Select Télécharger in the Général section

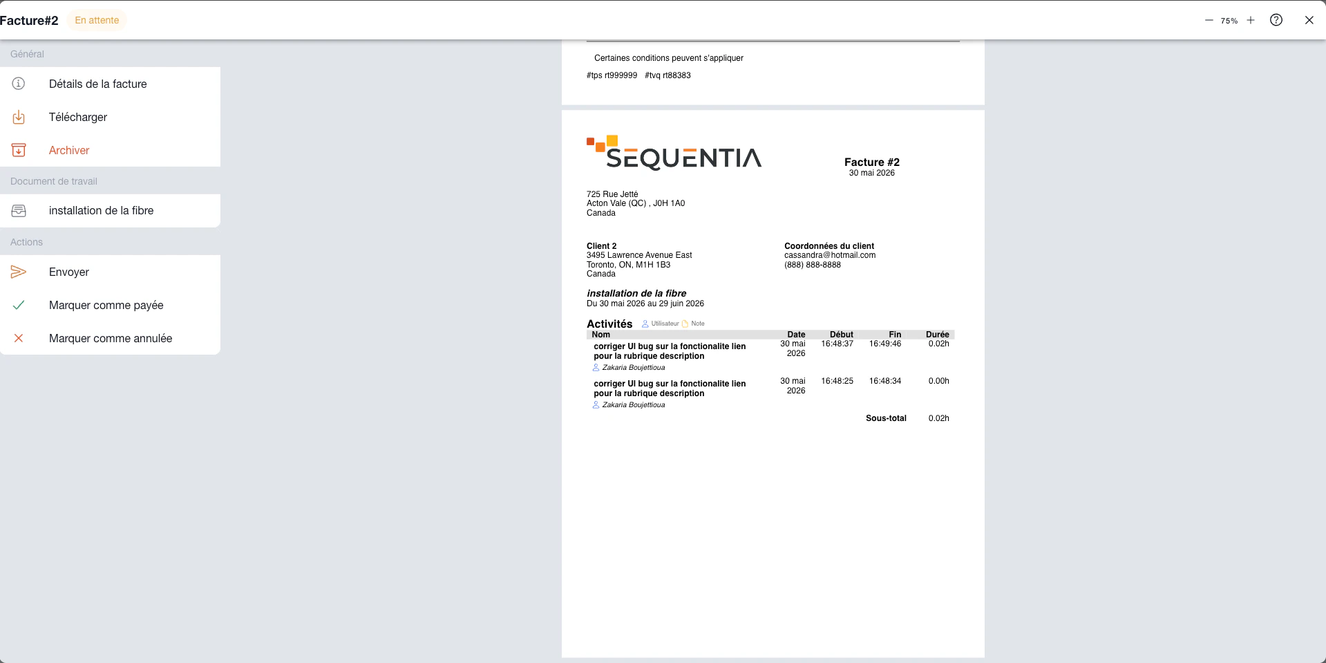tap(111, 117)
